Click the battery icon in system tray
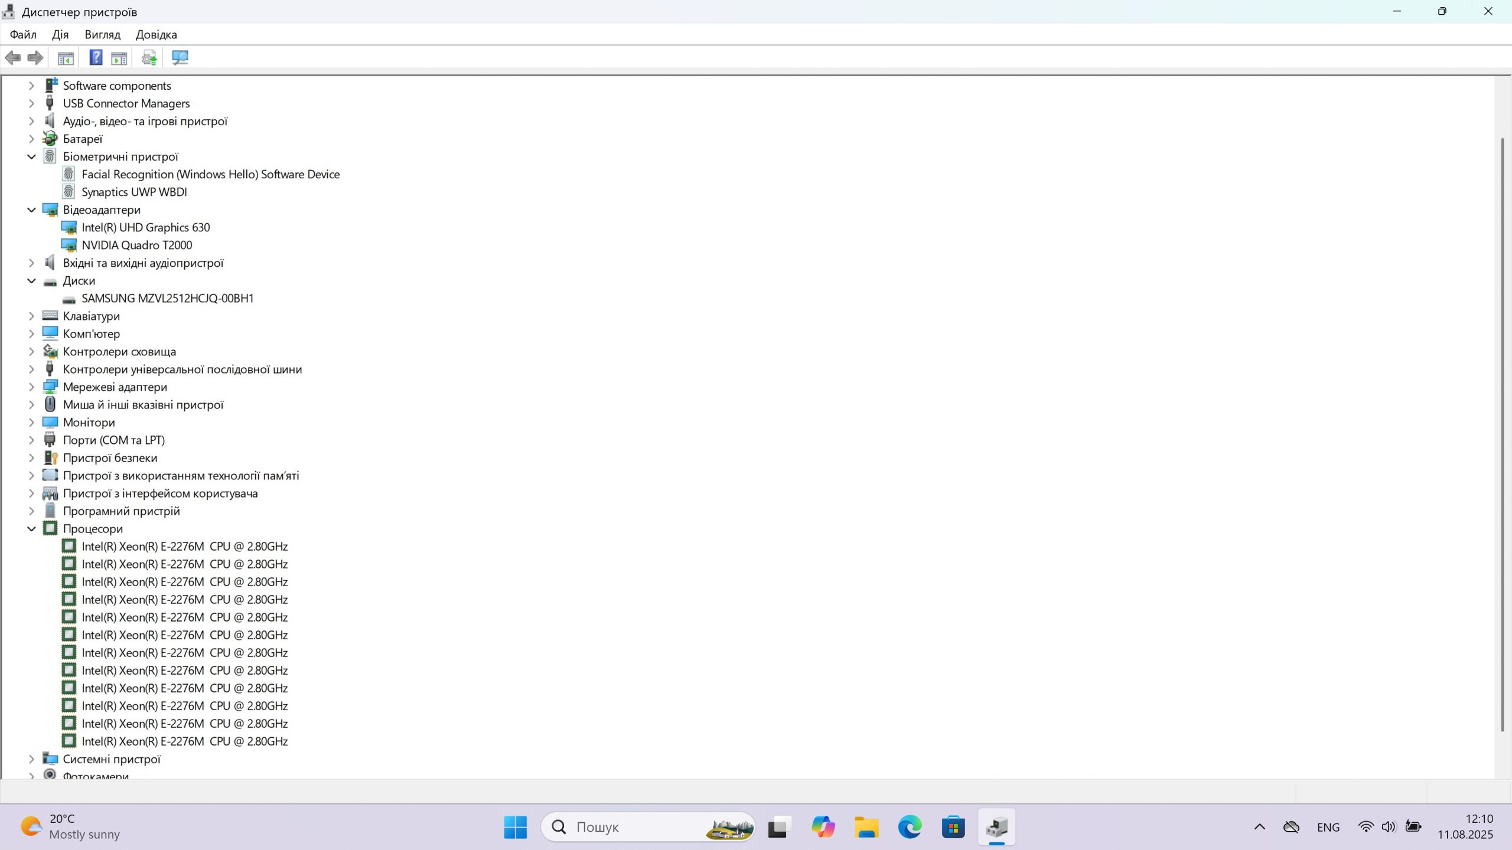Screen dimensions: 1512x850 click(x=1413, y=826)
